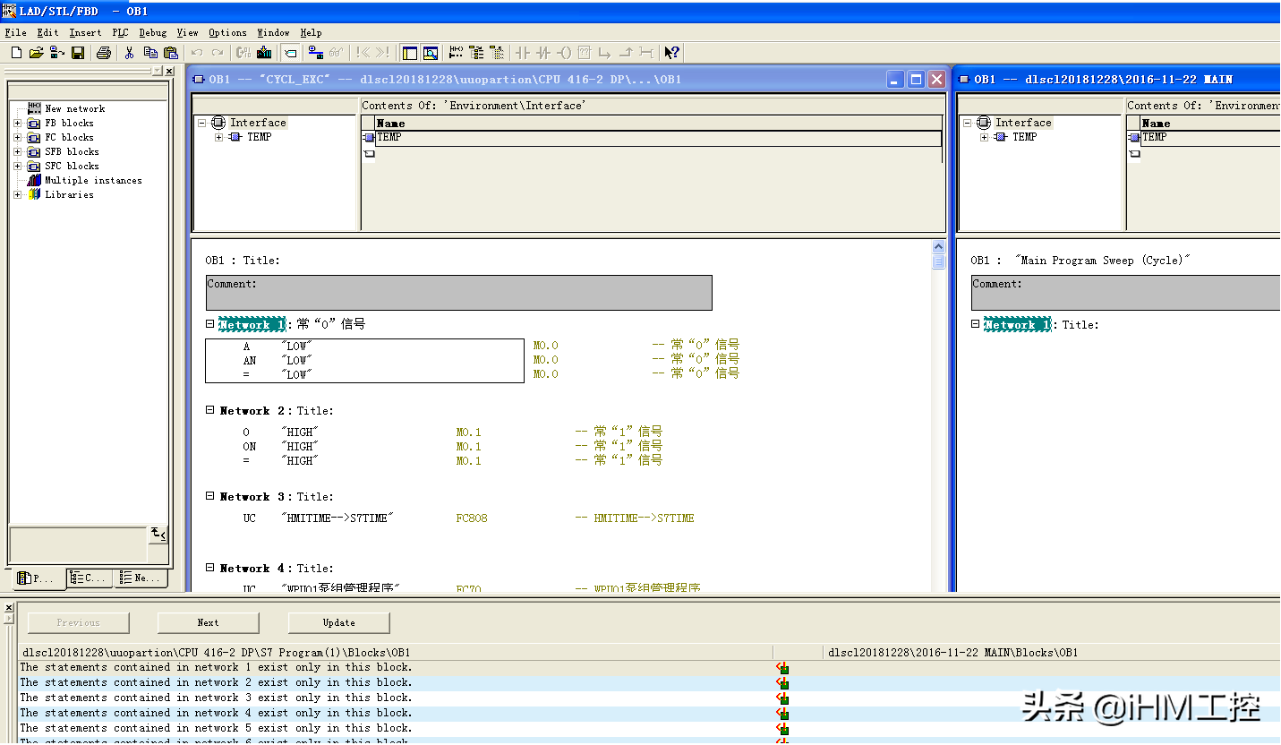Screen dimensions: 1281x745
Task: Toggle the Details view toolbar button
Action: [x=431, y=53]
